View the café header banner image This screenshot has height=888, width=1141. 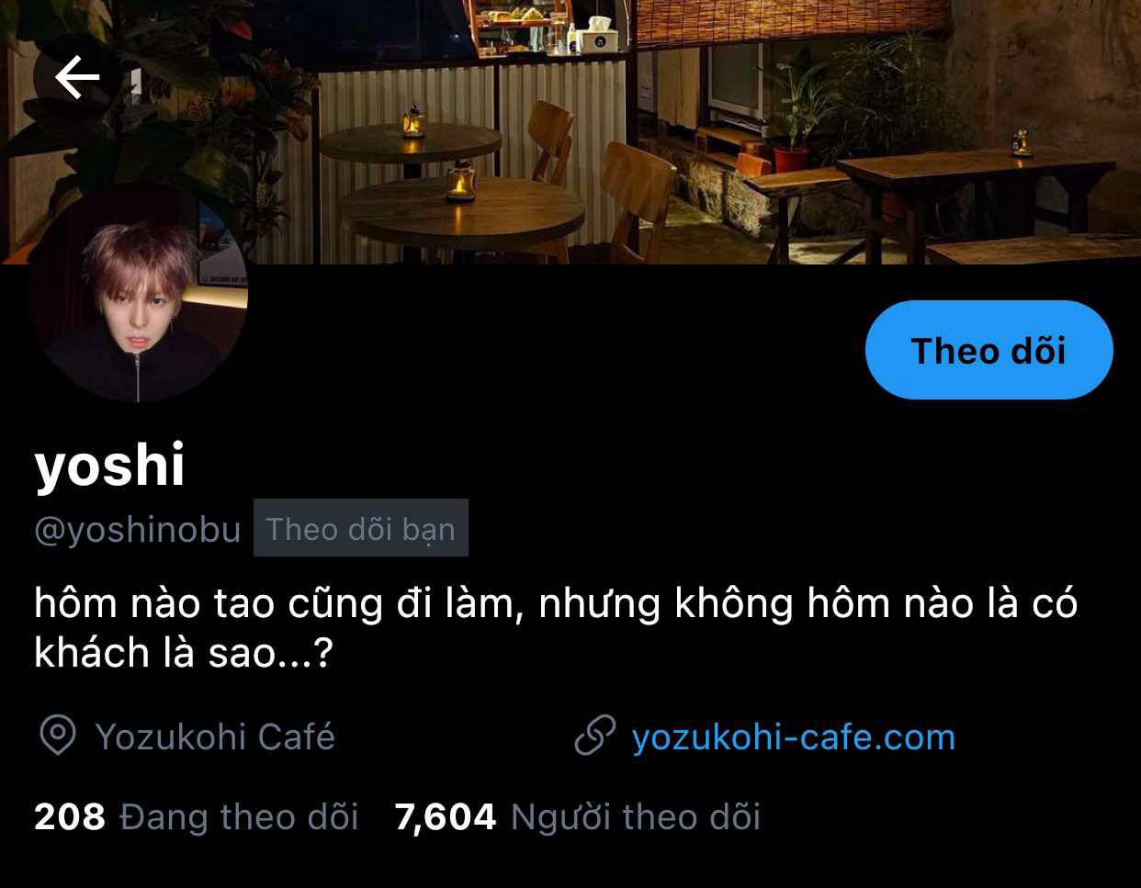570,132
